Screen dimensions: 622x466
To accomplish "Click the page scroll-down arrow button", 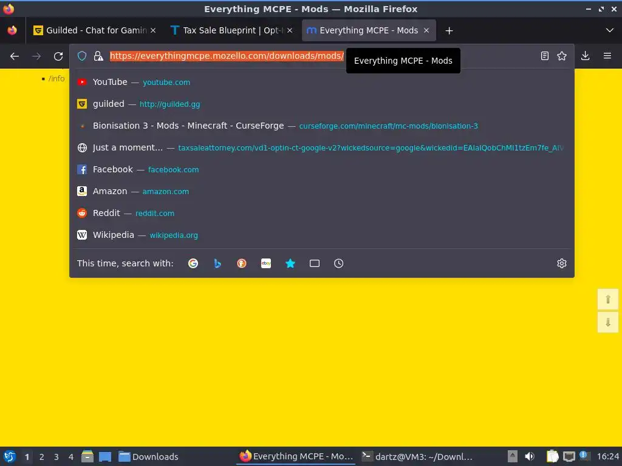I will [x=607, y=323].
